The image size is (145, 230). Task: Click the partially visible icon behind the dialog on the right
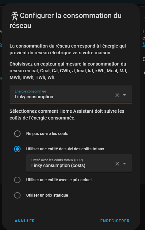pyautogui.click(x=144, y=73)
